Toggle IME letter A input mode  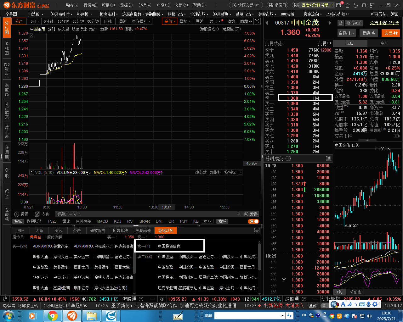[343, 304]
